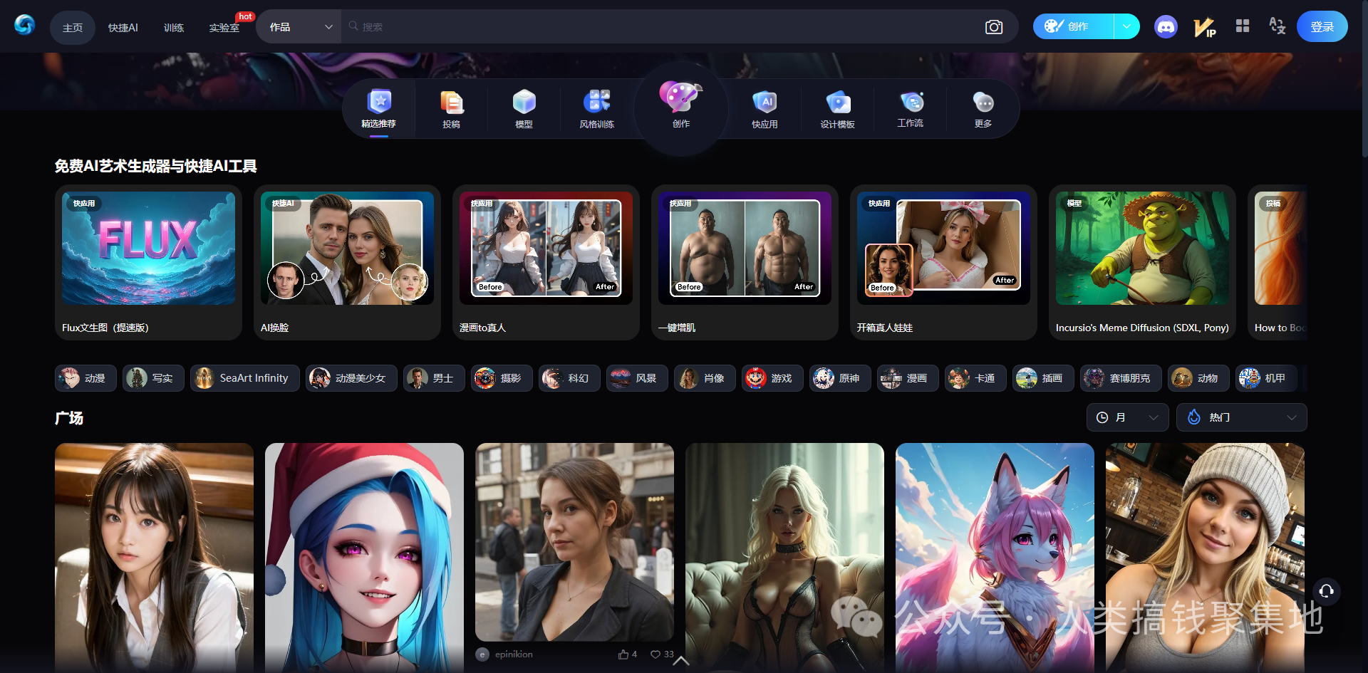The width and height of the screenshot is (1368, 673).
Task: Open the 模型 (Models) icon
Action: coord(524,109)
